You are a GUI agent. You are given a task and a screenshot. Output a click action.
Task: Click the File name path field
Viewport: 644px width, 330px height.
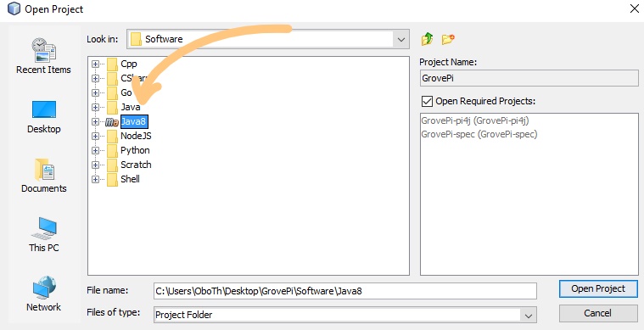coord(345,291)
